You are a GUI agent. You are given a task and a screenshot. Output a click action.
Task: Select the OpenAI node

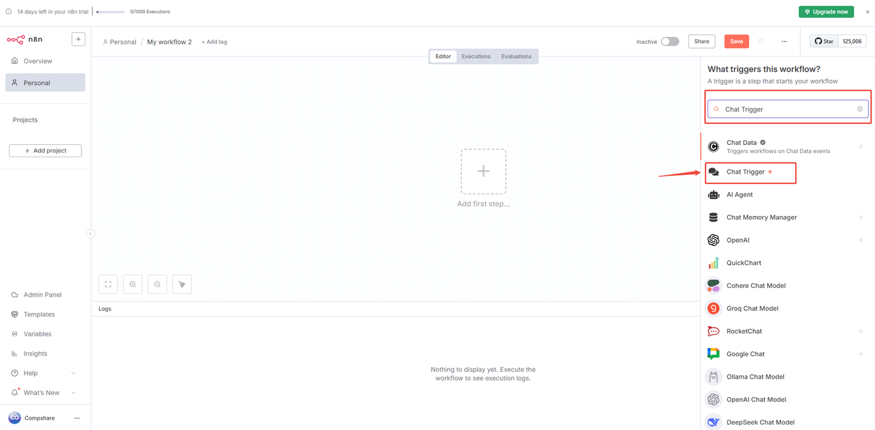pos(787,240)
